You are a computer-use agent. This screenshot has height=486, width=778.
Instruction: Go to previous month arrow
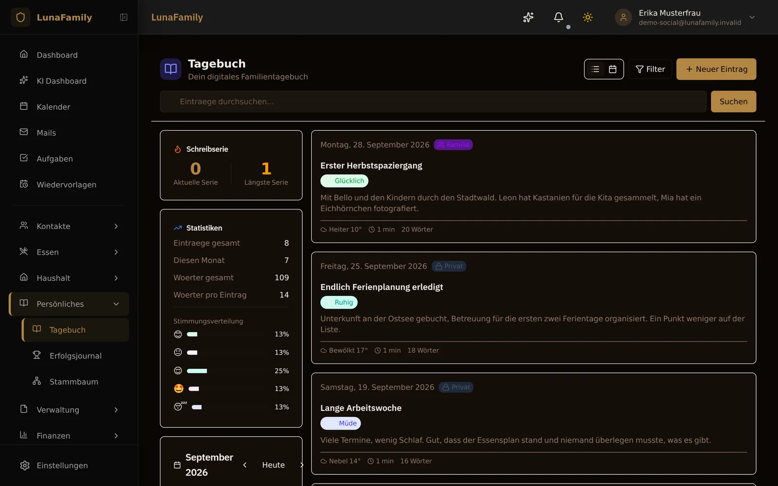tap(245, 465)
